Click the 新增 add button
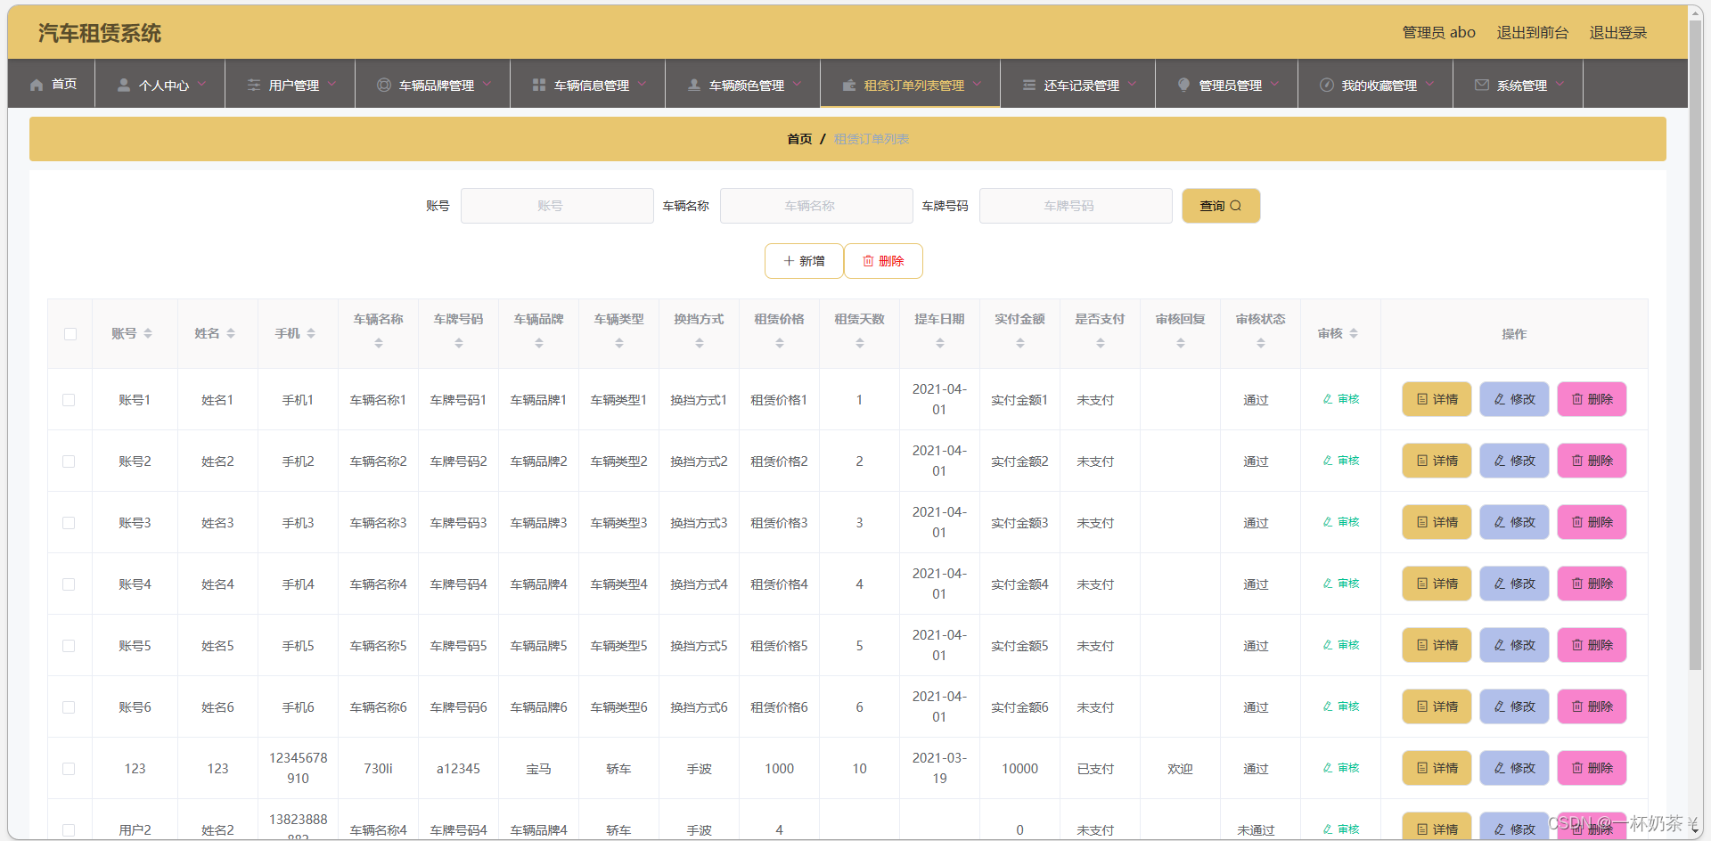Screen dimensions: 1711x841 click(x=804, y=261)
